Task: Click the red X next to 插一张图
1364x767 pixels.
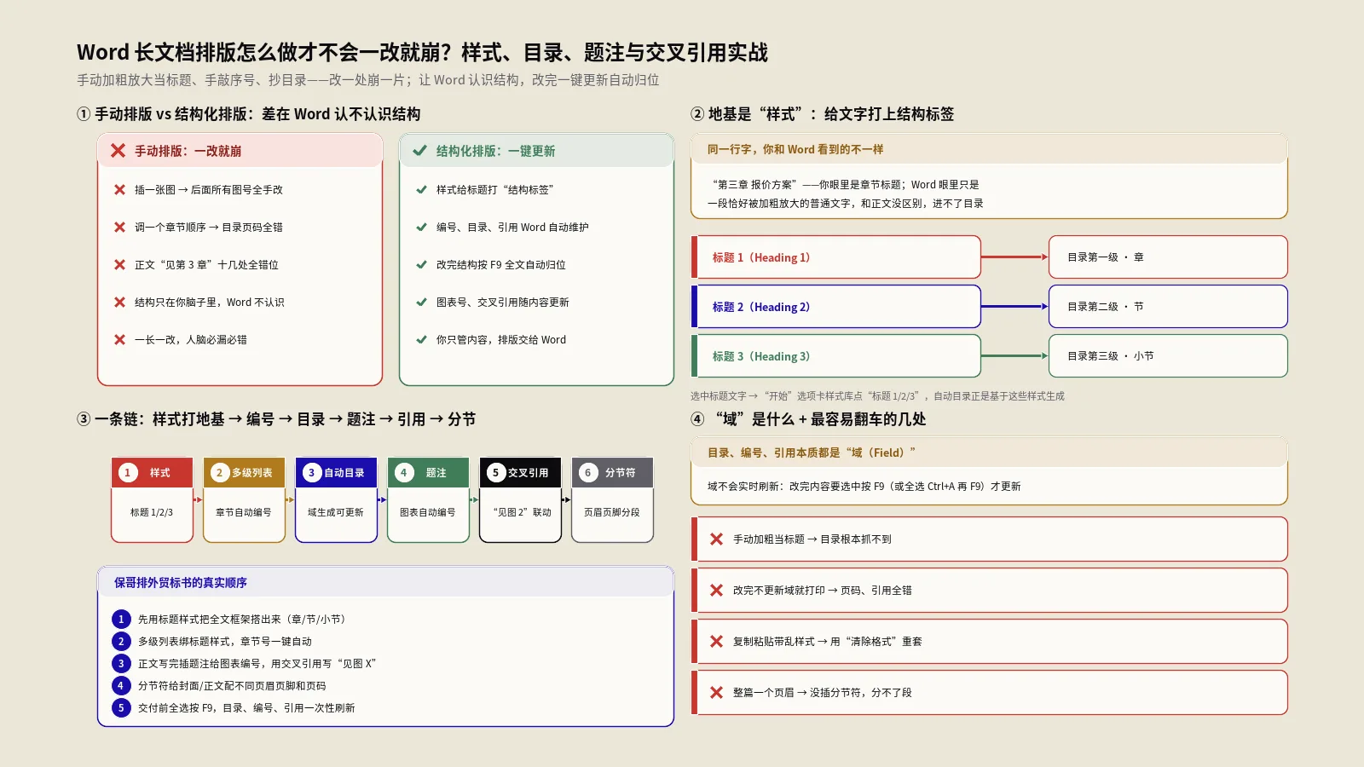Action: (x=120, y=190)
